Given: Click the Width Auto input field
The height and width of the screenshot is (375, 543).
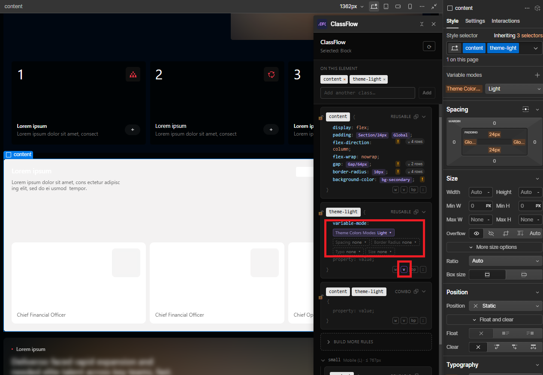Looking at the screenshot, I should point(481,192).
